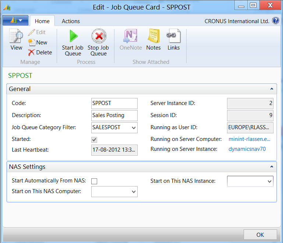Click the New document icon
The image size is (283, 243).
pyautogui.click(x=32, y=43)
